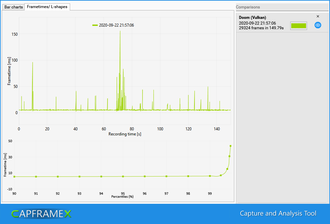Toggle visibility of Doom (Vulkan) record
Image resolution: width=330 pixels, height=224 pixels.
(x=318, y=25)
